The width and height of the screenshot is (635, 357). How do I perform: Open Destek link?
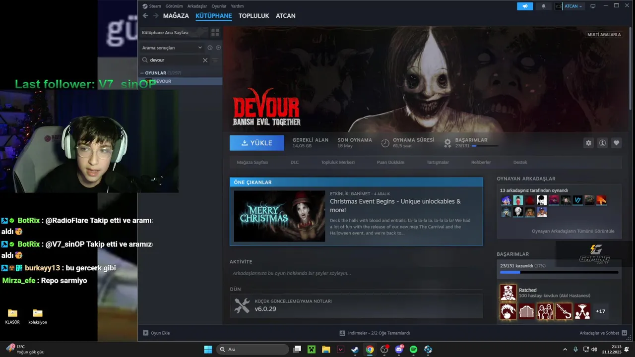520,162
